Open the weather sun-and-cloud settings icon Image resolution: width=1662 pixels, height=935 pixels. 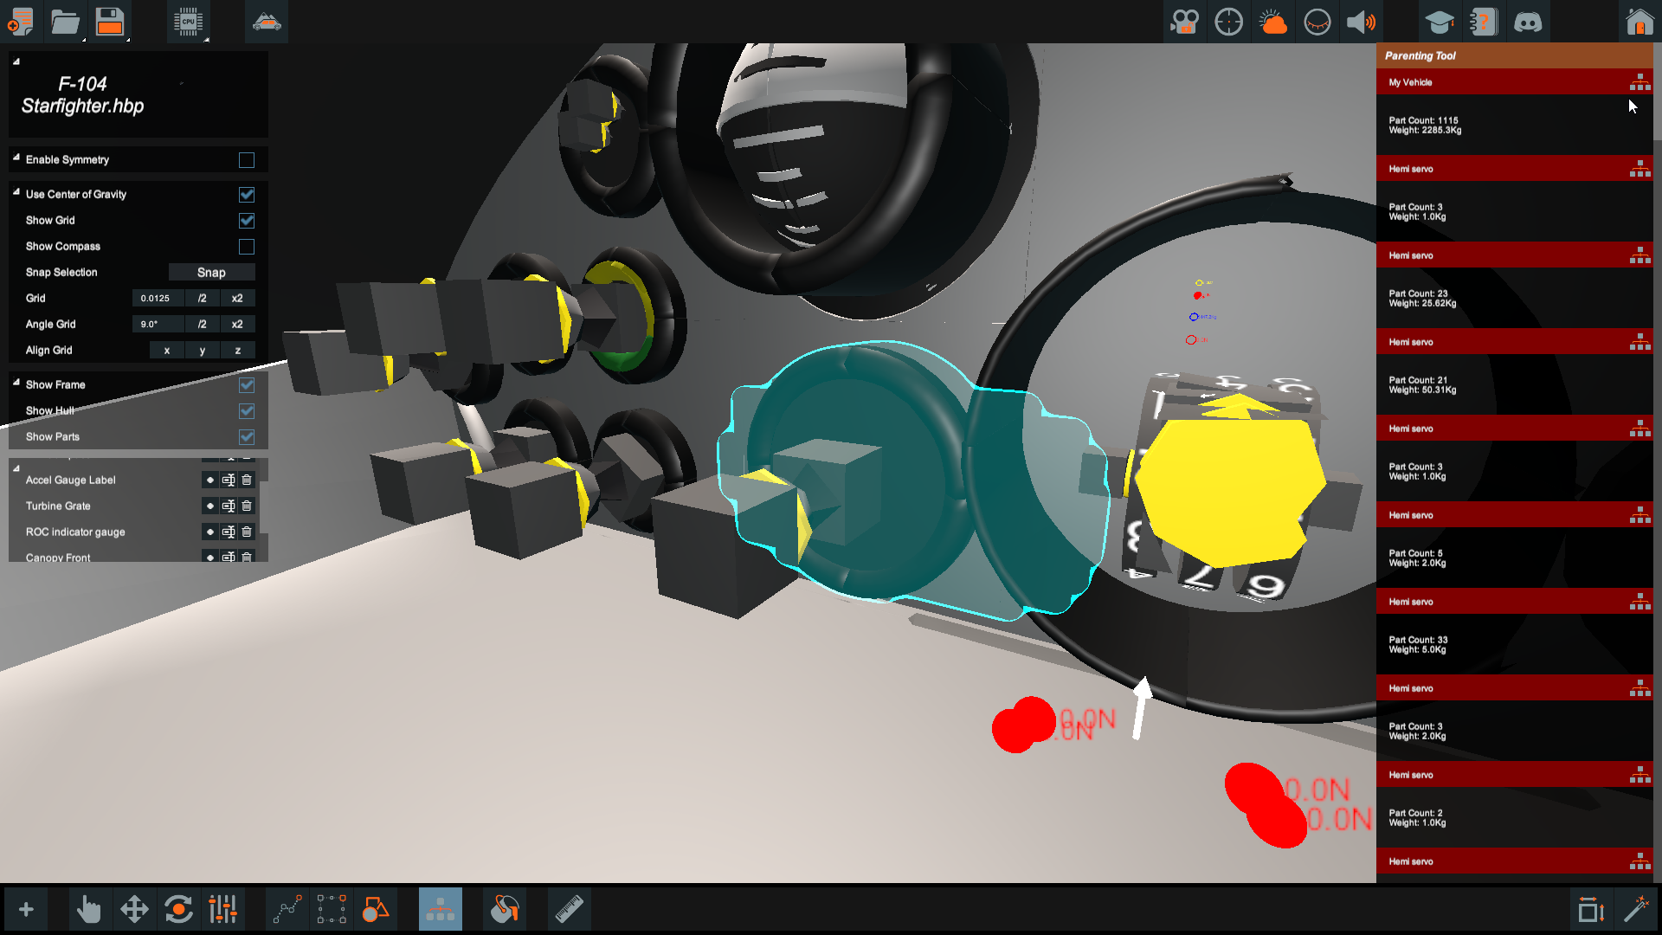tap(1272, 22)
